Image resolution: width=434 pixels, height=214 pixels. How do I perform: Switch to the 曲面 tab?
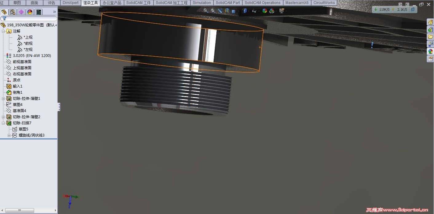[x=34, y=3]
